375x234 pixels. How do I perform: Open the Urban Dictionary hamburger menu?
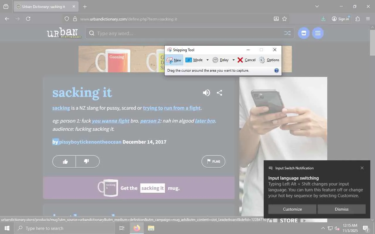pyautogui.click(x=318, y=33)
